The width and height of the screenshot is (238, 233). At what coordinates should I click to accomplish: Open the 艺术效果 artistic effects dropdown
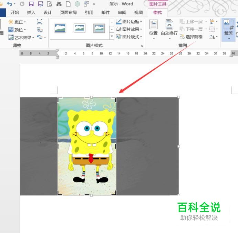(21, 37)
